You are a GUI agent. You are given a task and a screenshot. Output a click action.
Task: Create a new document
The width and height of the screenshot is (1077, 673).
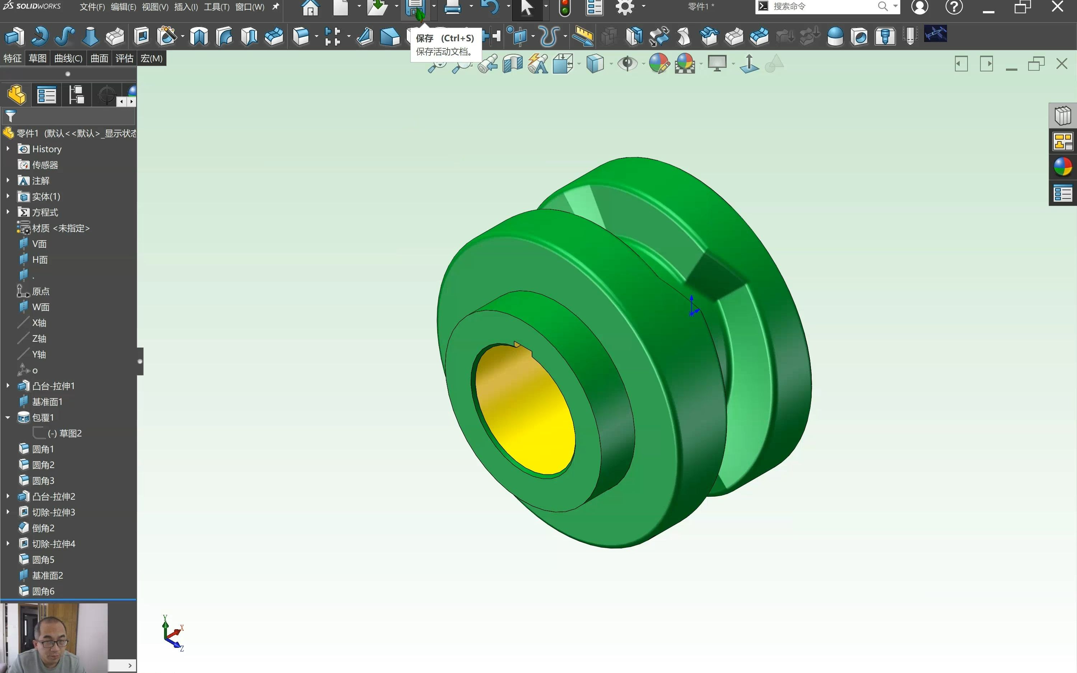click(x=341, y=8)
